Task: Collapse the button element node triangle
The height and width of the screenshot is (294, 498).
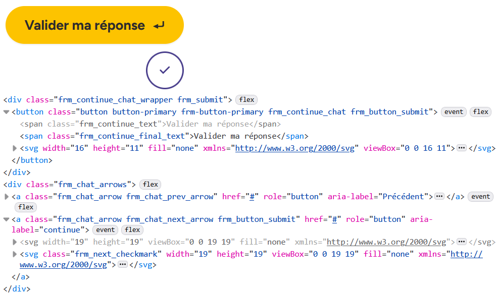Action: [6, 112]
